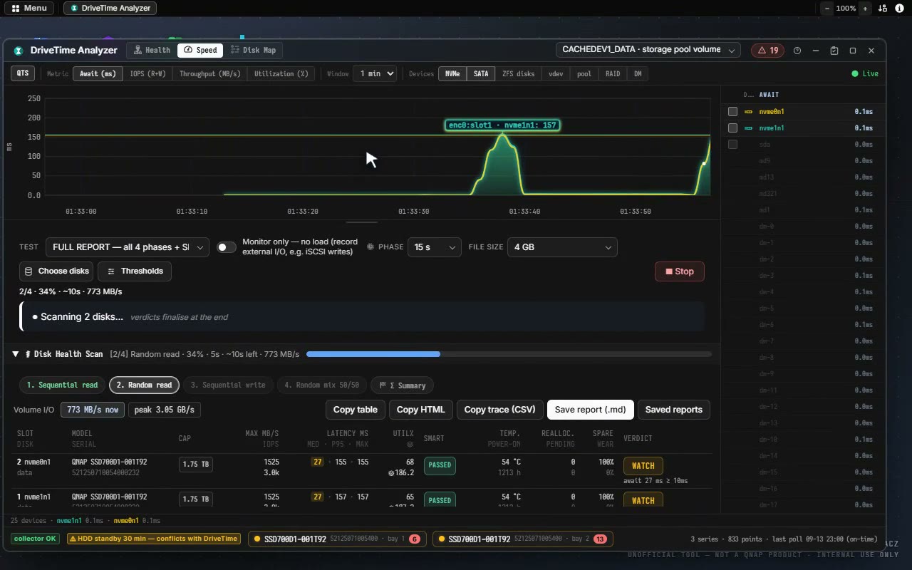Open the CACHEDEV1_DATA storage pool volume dropdown
The height and width of the screenshot is (570, 912).
click(x=648, y=50)
